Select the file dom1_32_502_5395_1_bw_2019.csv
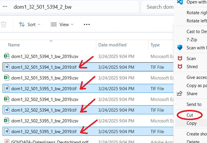 pos(45,121)
